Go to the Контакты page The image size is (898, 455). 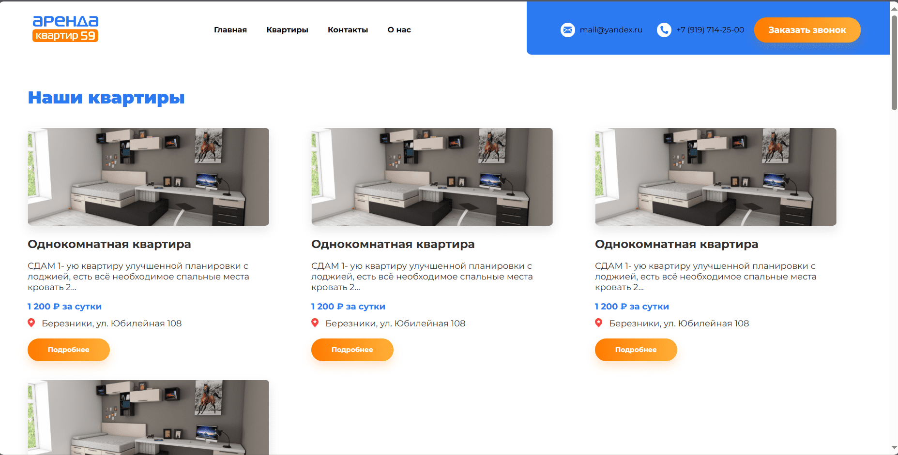[348, 30]
